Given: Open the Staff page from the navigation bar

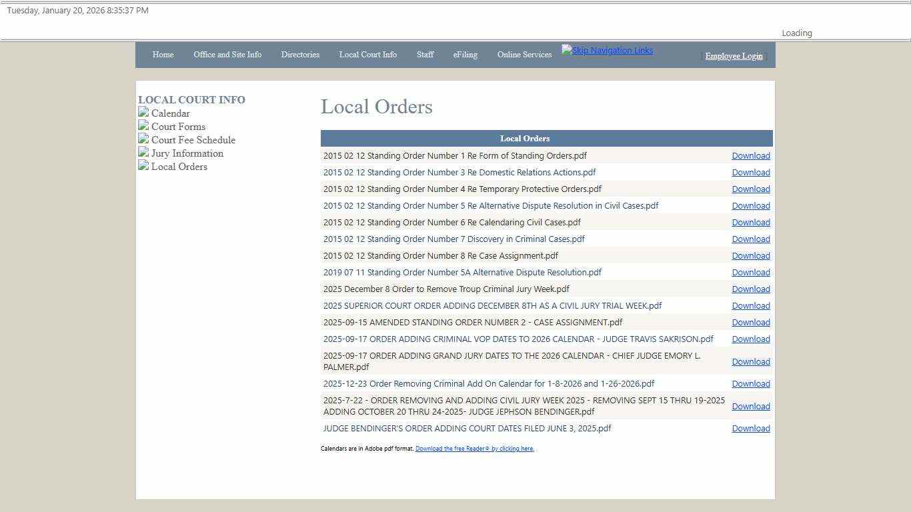Looking at the screenshot, I should click(x=425, y=55).
